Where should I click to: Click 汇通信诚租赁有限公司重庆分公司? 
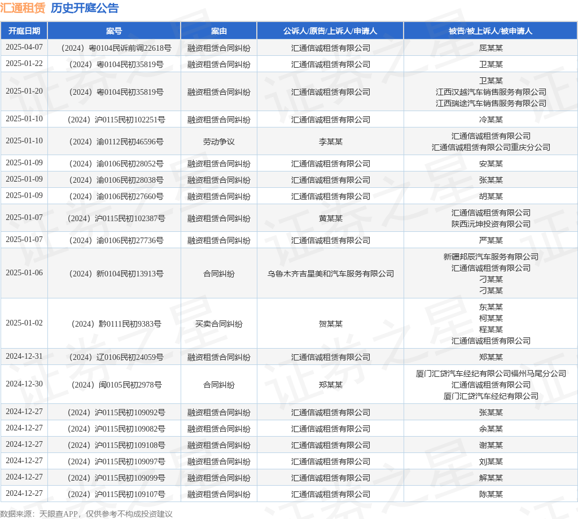pos(491,147)
